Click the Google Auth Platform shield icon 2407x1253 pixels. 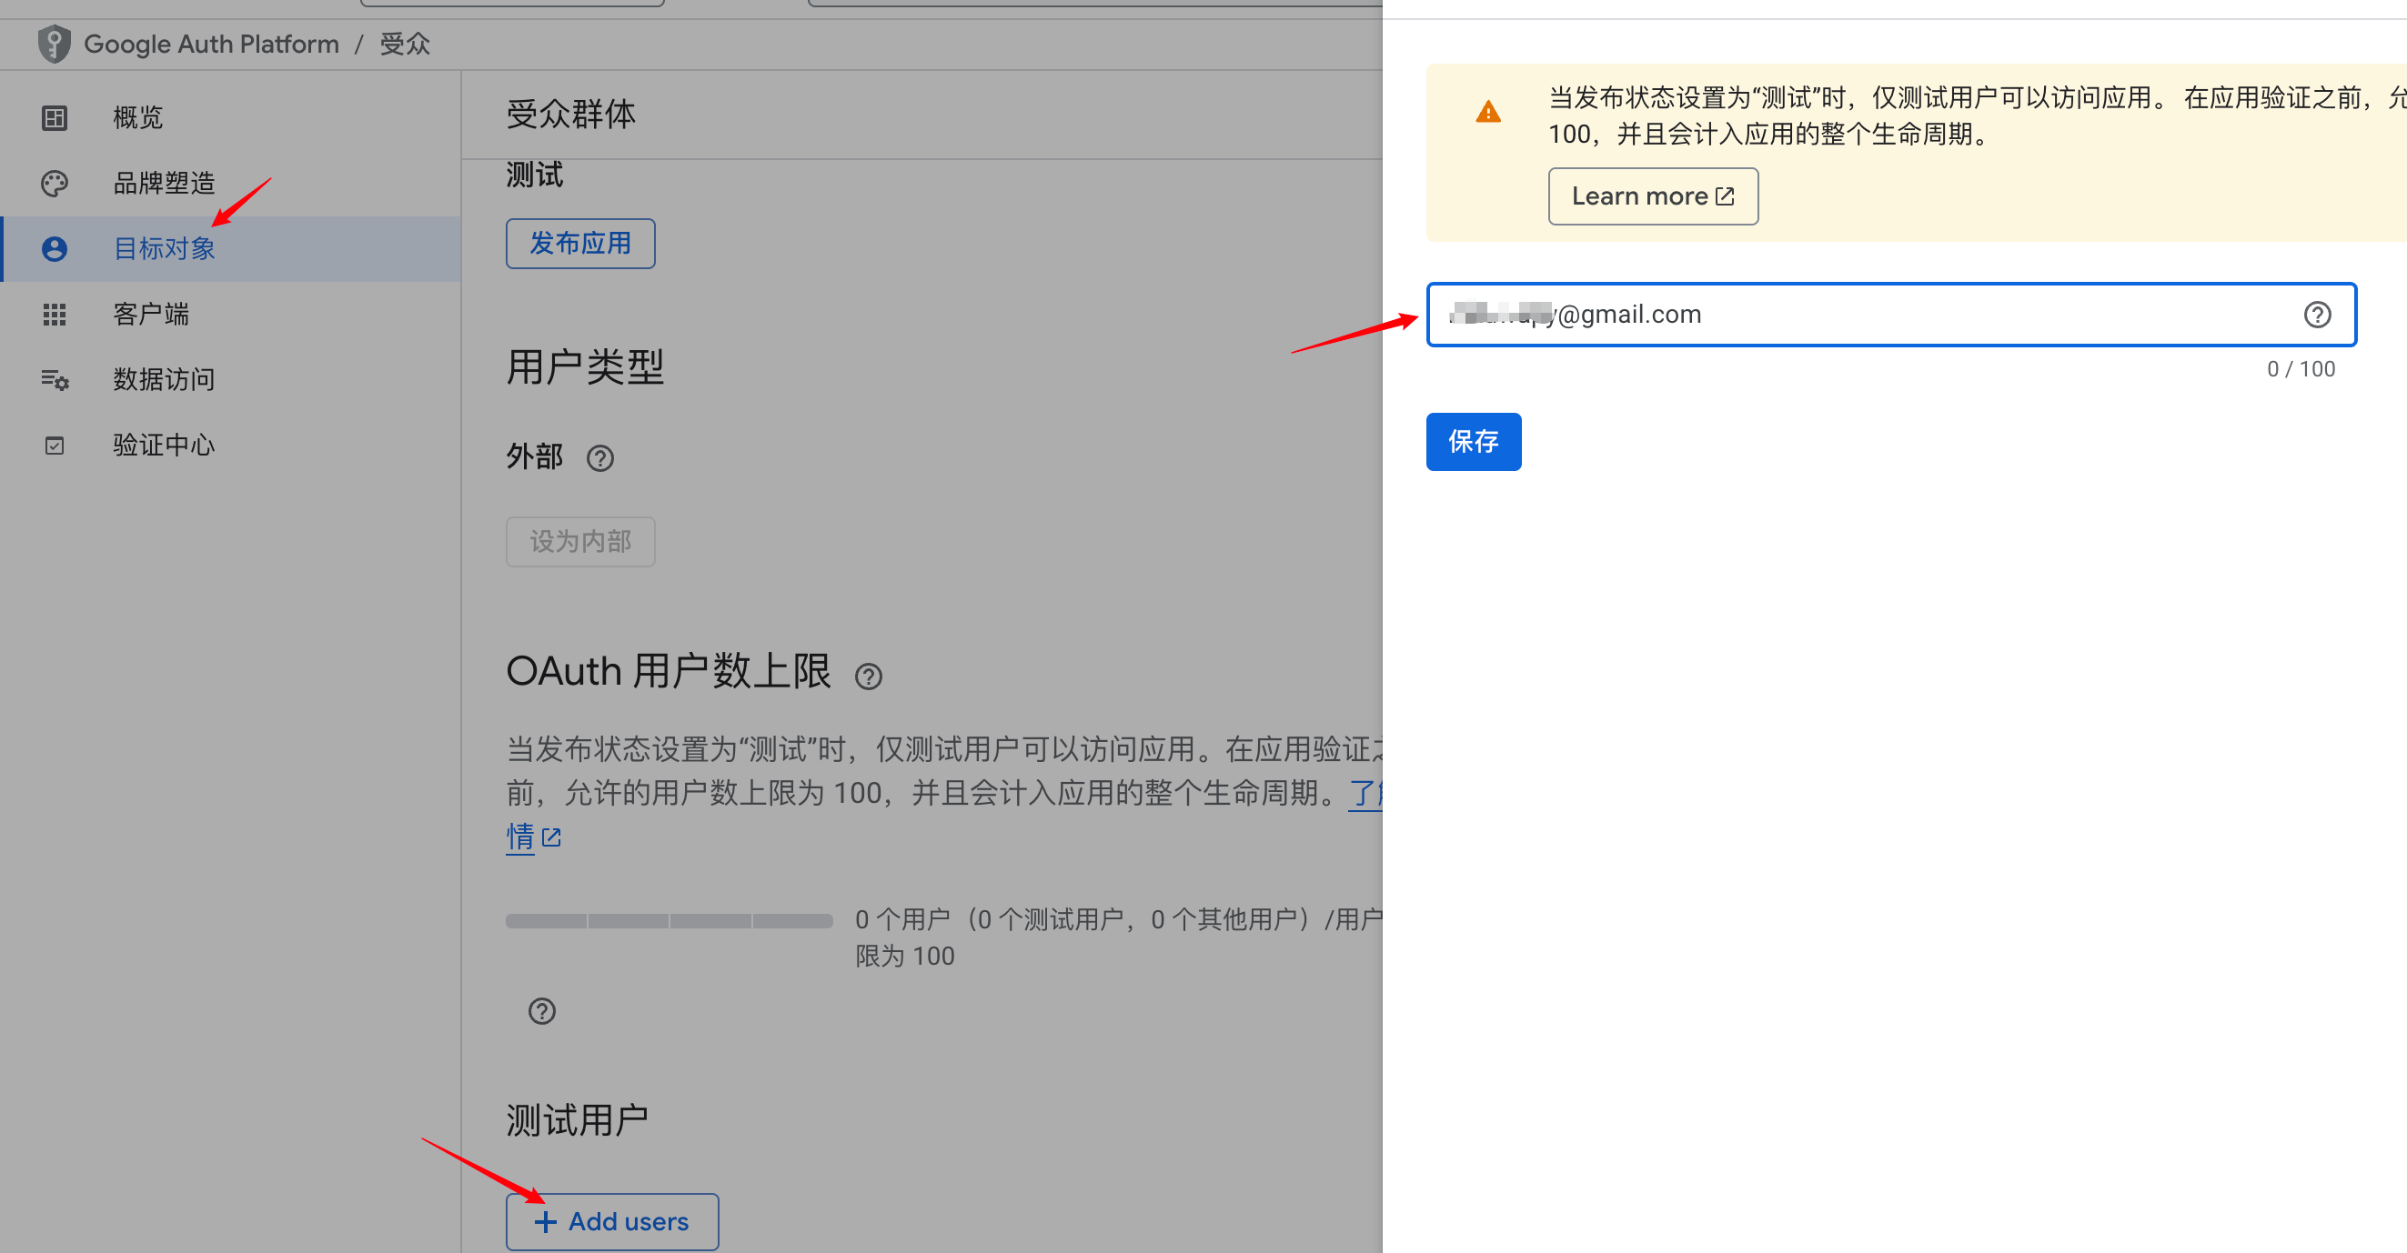(55, 44)
